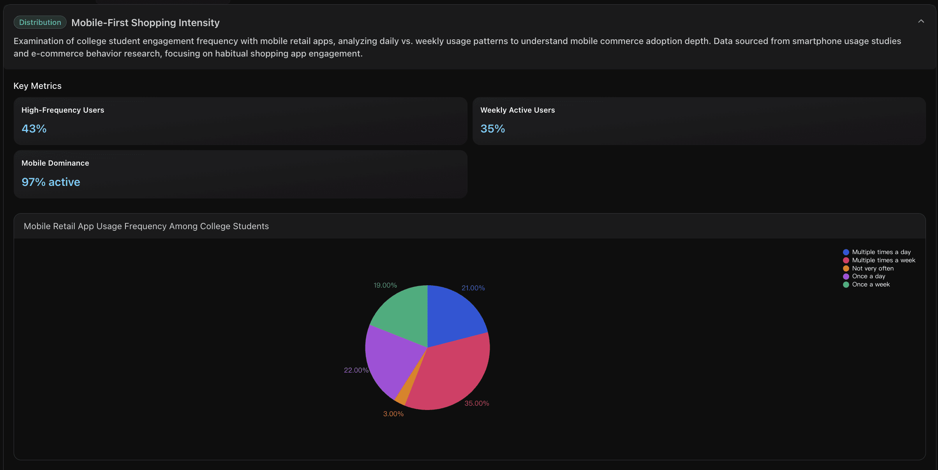This screenshot has height=470, width=938.
Task: Open the Weekly Active Users metric card
Action: point(699,121)
